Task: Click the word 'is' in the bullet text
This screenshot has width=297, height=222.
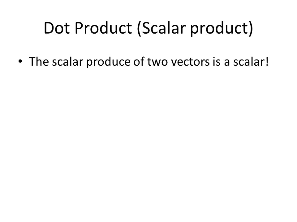Action: click(x=217, y=62)
